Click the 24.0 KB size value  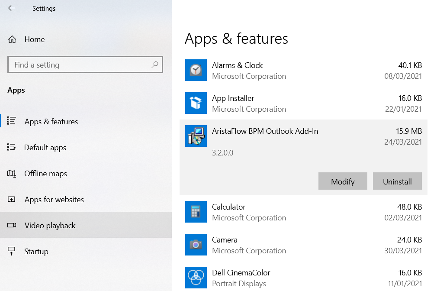coord(410,239)
